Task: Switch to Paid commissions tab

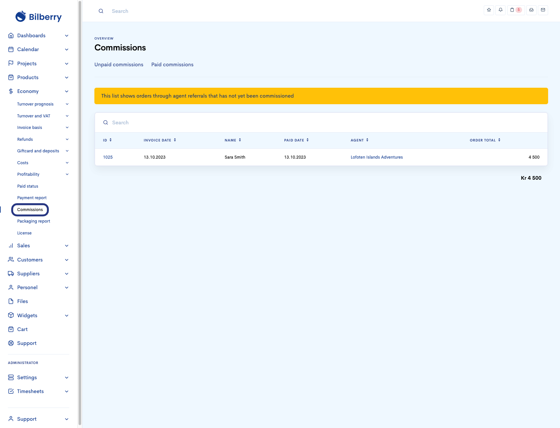Action: coord(172,65)
